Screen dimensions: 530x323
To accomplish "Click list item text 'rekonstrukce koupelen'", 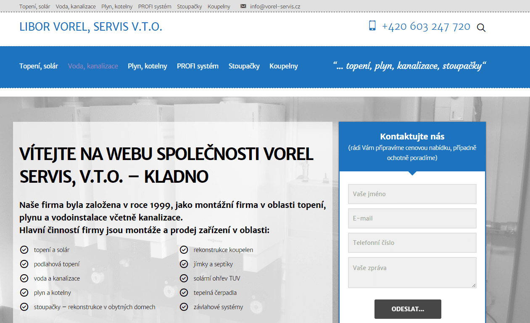I will 223,250.
